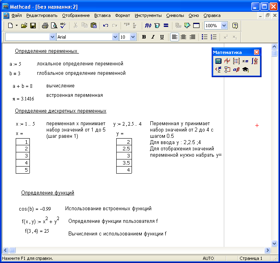Screen dimensions: 280x263
Task: Close the Математика palette
Action: click(x=256, y=52)
